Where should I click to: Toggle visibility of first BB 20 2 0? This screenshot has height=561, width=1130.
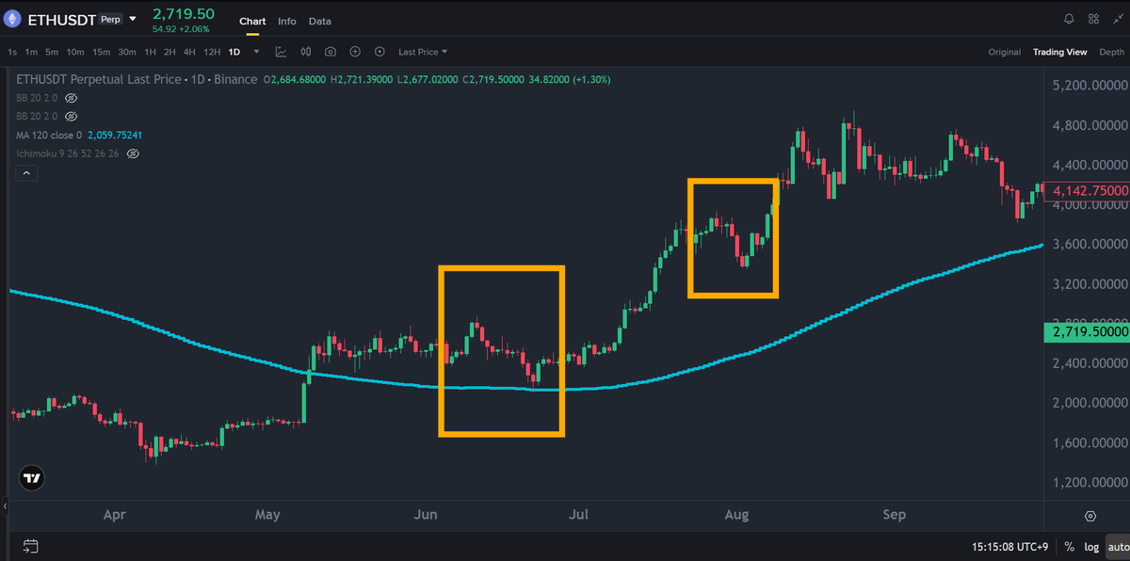71,98
